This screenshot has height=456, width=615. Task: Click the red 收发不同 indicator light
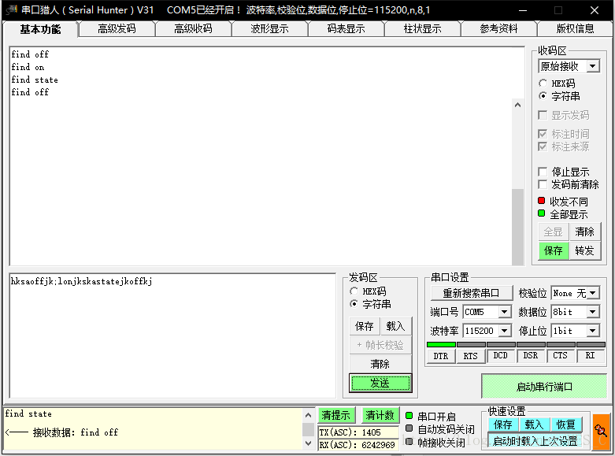point(542,202)
